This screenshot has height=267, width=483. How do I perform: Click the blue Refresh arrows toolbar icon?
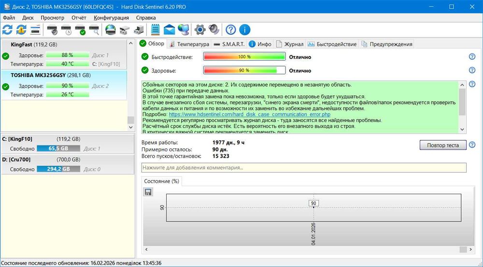[x=7, y=30]
